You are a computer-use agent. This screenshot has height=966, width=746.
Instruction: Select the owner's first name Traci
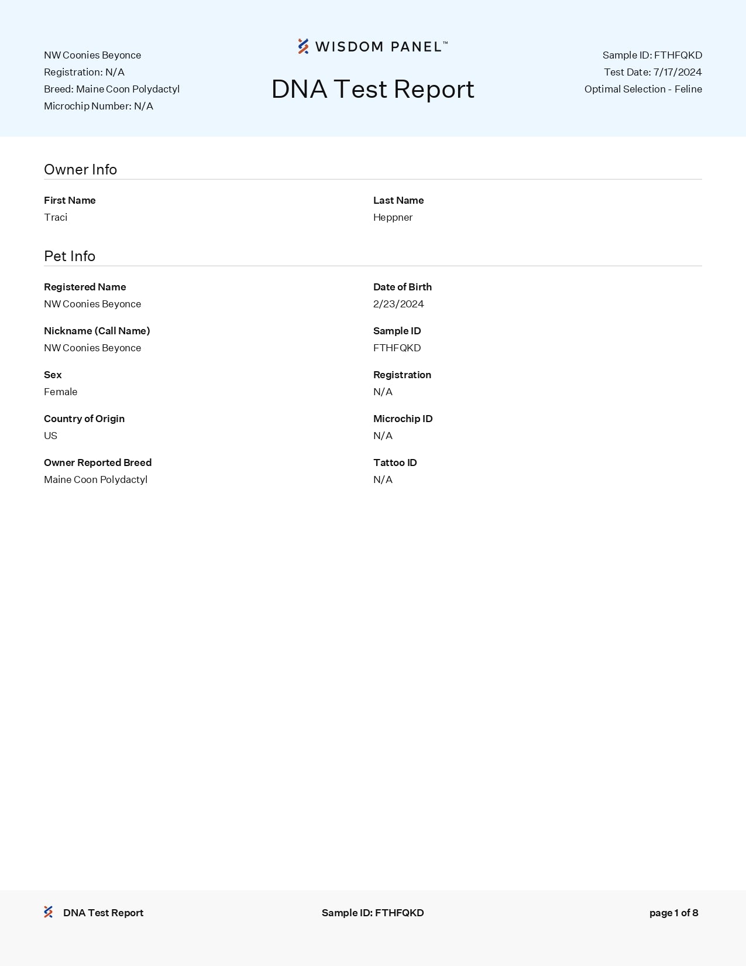[56, 217]
